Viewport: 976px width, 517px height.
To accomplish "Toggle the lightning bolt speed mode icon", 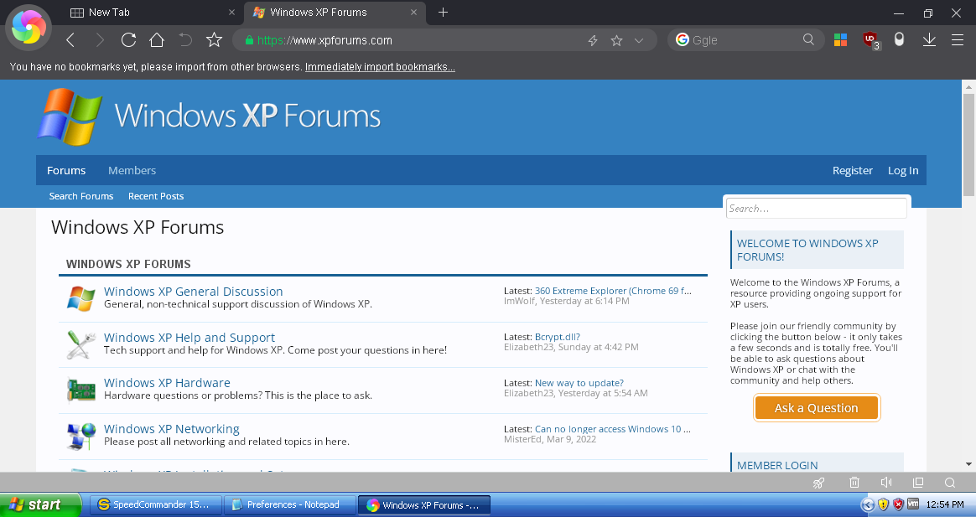I will 593,40.
